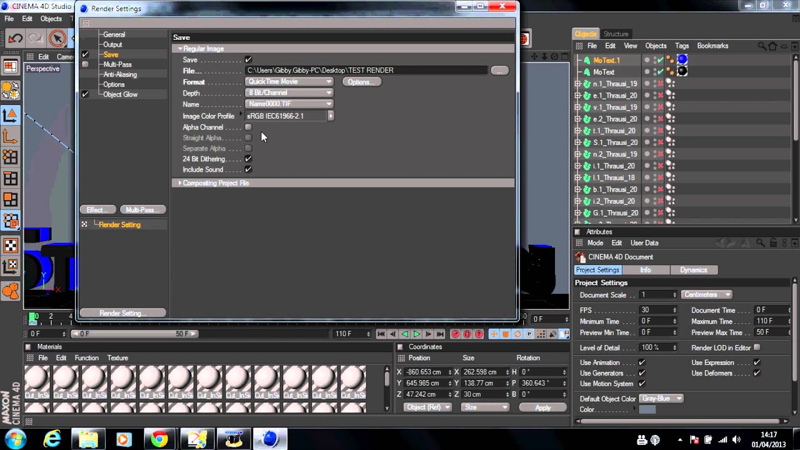This screenshot has height=450, width=800.
Task: Toggle the Position keyframe icon
Action: (x=494, y=334)
